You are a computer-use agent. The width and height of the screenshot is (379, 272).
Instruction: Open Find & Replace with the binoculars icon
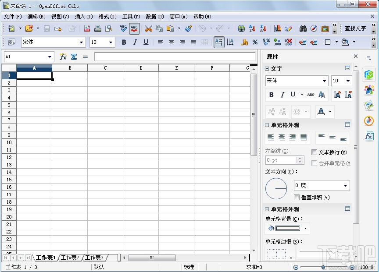click(x=302, y=28)
